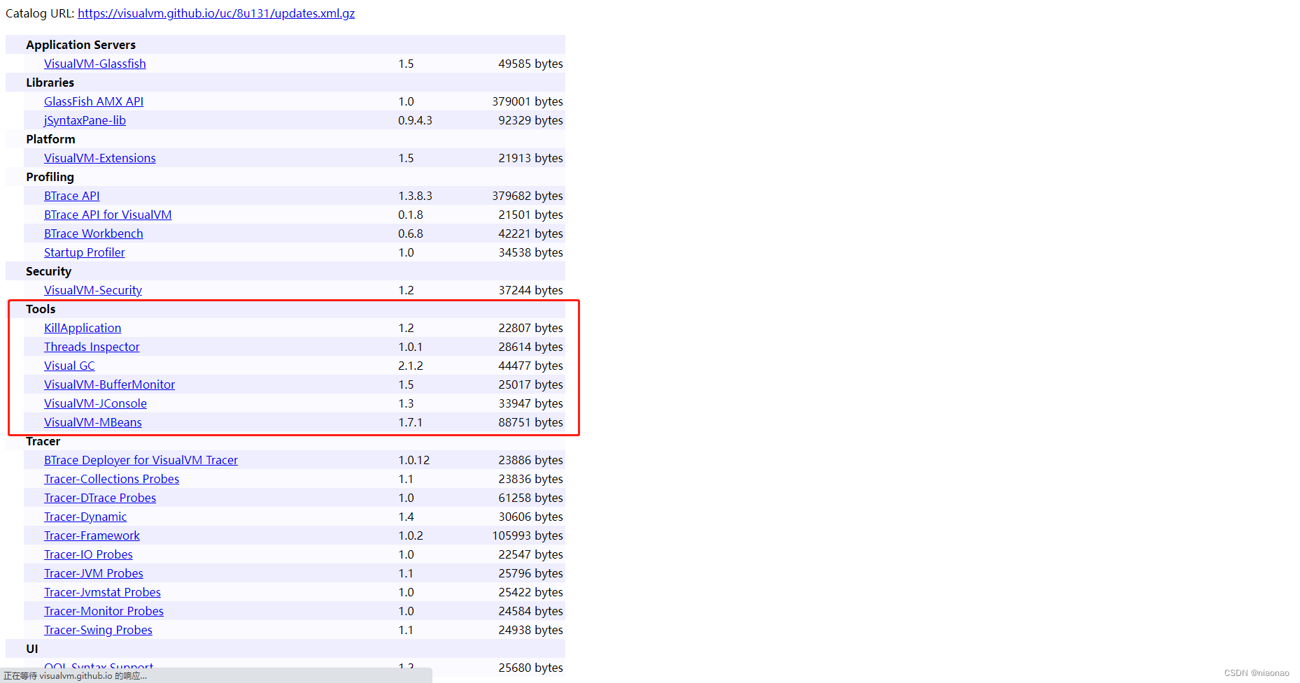
Task: Open the VisualVM-MBeans link
Action: tap(93, 422)
